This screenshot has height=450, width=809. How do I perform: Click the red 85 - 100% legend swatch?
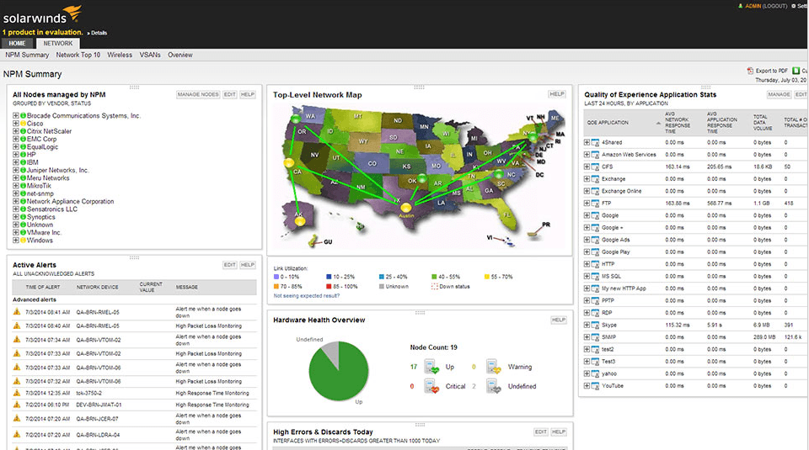pos(332,286)
